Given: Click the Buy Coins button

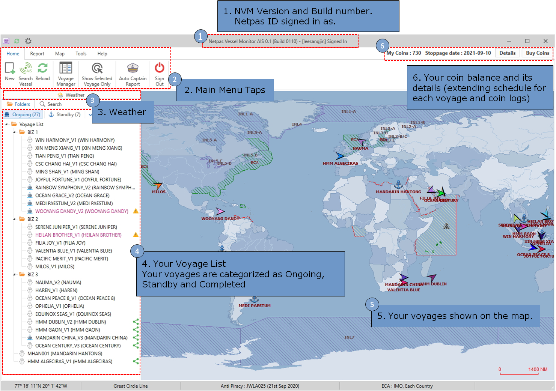Looking at the screenshot, I should (x=537, y=53).
